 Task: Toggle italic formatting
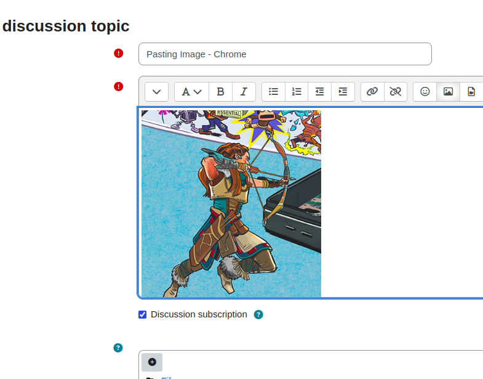coord(244,92)
